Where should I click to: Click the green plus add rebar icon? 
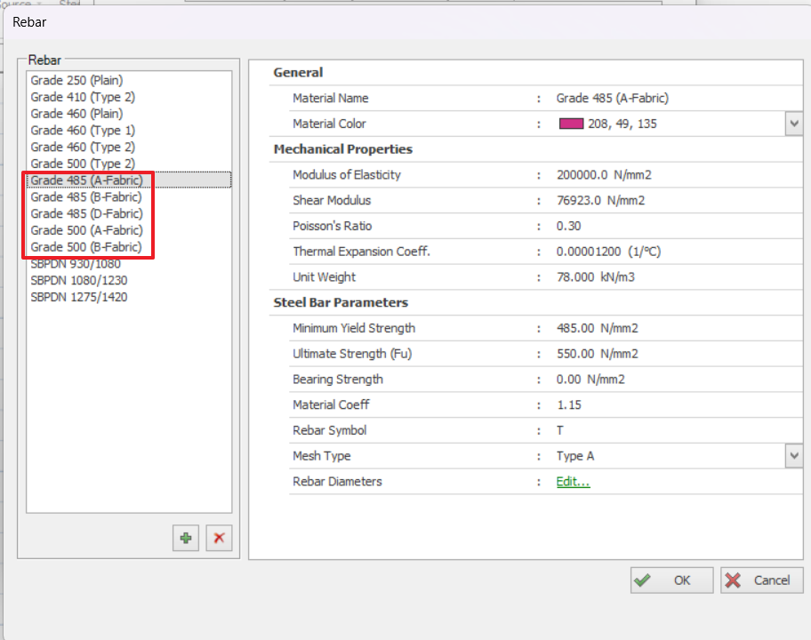(x=186, y=539)
